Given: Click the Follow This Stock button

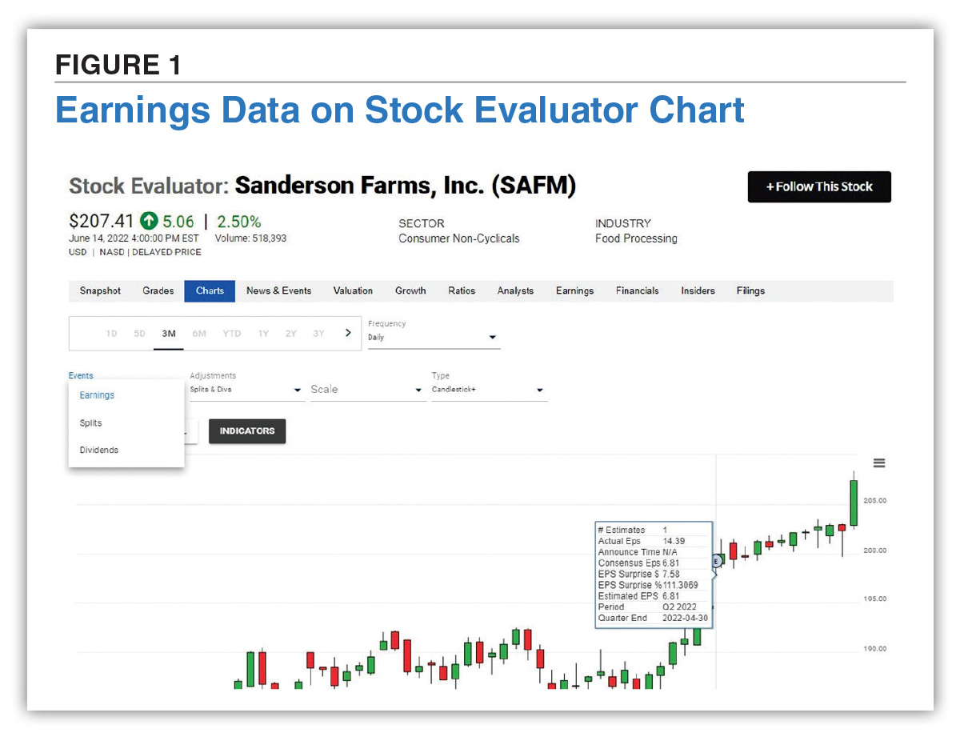Looking at the screenshot, I should click(x=819, y=186).
